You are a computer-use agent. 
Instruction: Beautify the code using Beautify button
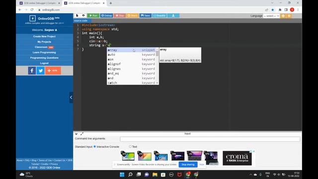(x=159, y=15)
